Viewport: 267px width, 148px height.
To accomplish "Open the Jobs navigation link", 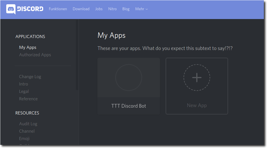I will pyautogui.click(x=99, y=9).
